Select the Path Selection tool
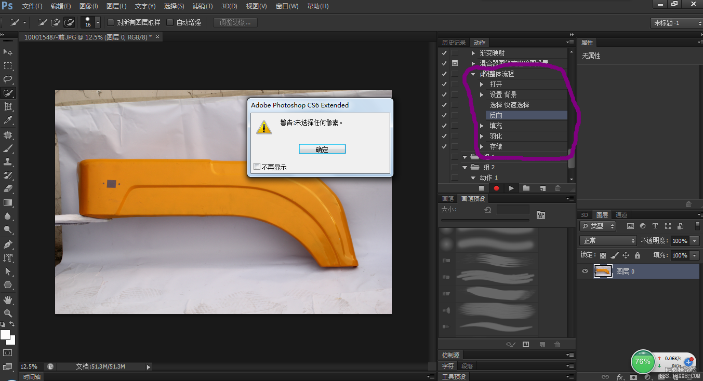The height and width of the screenshot is (381, 703). tap(8, 271)
